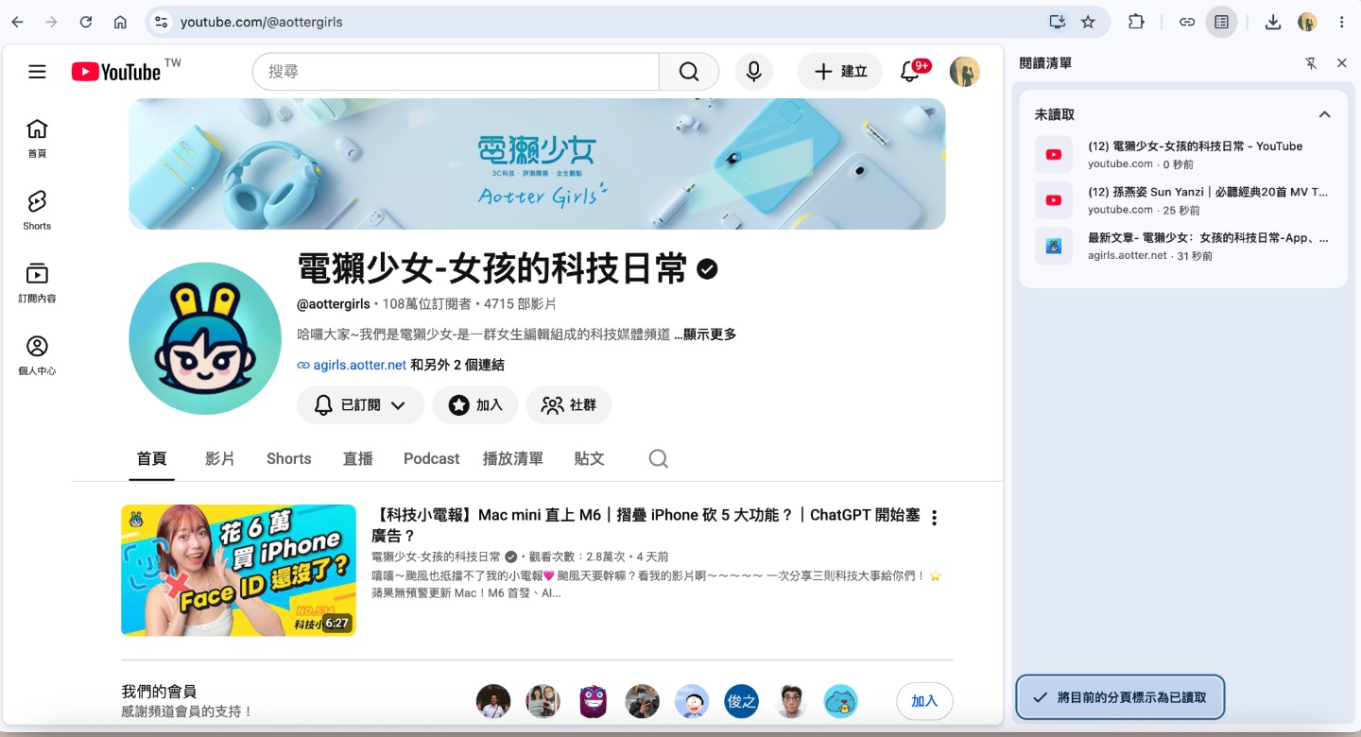
Task: Click the first member avatar
Action: [493, 701]
